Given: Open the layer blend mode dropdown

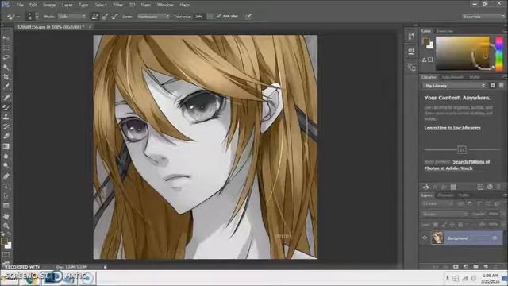Looking at the screenshot, I should [444, 214].
